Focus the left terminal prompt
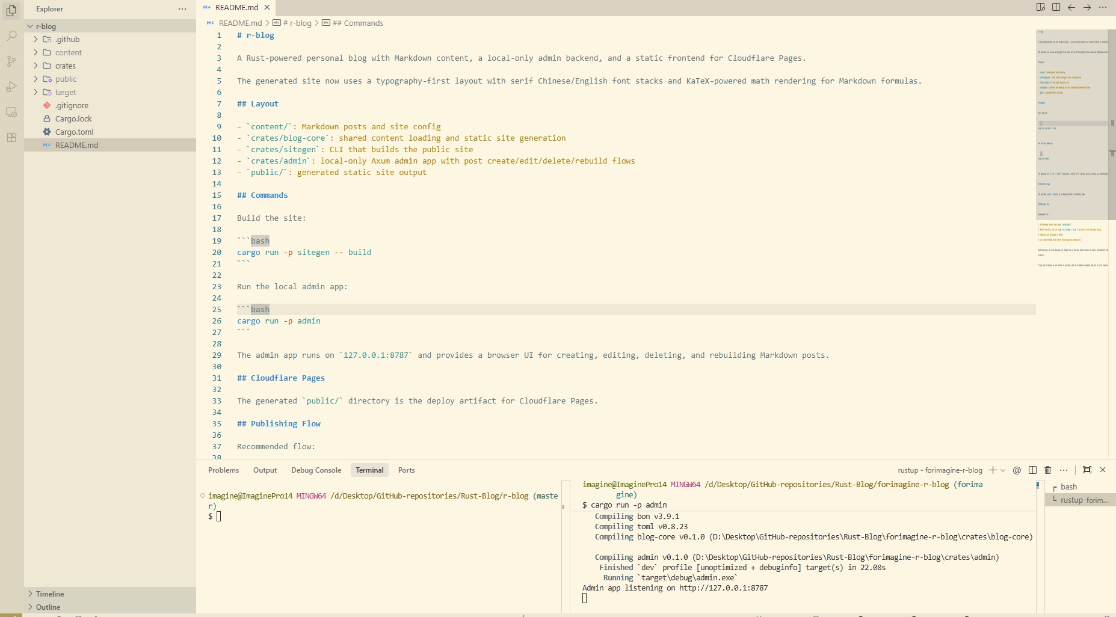This screenshot has height=617, width=1116. click(x=218, y=517)
